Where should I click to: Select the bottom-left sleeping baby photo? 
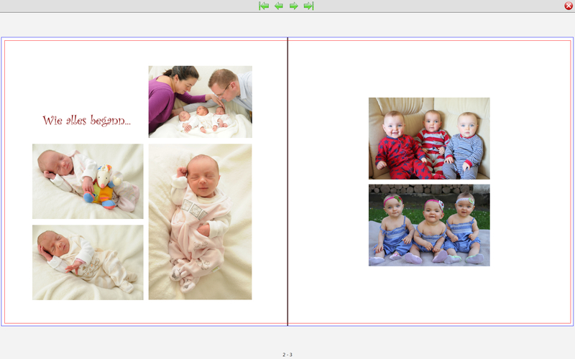[x=88, y=262]
